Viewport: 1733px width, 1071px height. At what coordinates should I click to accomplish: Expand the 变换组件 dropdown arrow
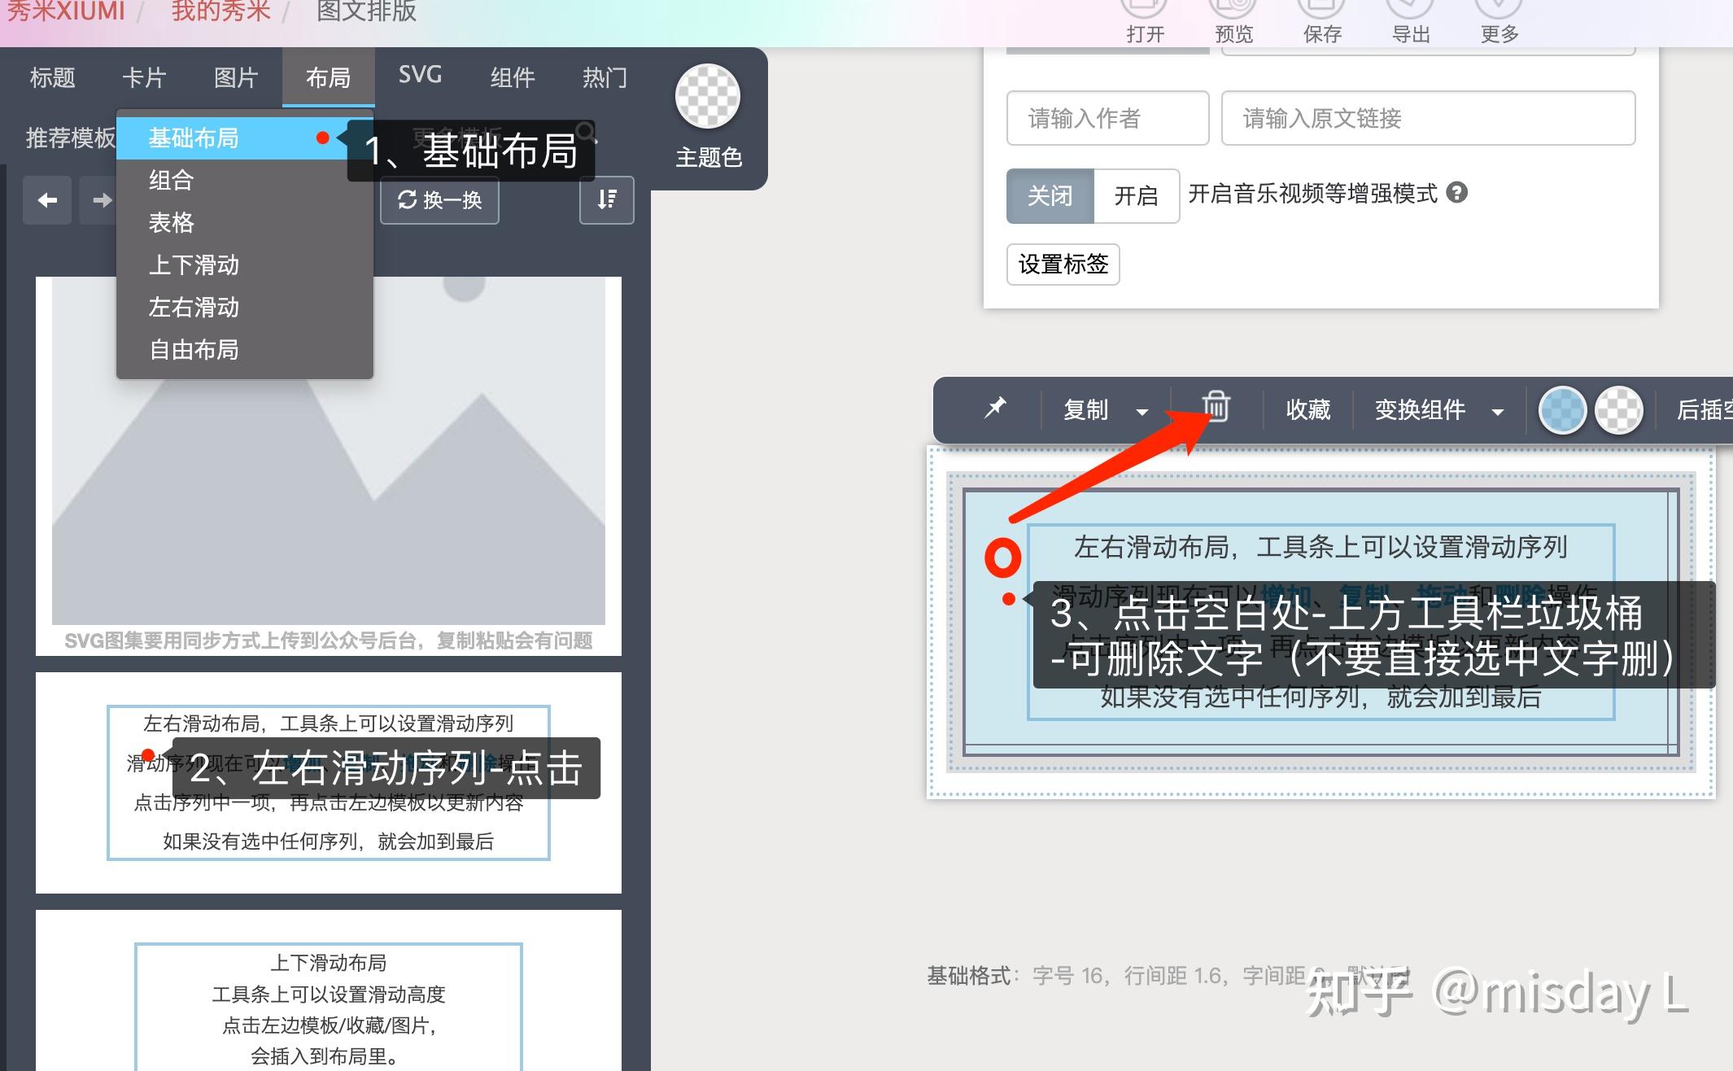click(x=1498, y=412)
